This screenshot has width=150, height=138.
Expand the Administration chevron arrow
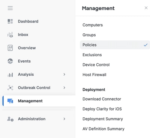click(x=64, y=119)
